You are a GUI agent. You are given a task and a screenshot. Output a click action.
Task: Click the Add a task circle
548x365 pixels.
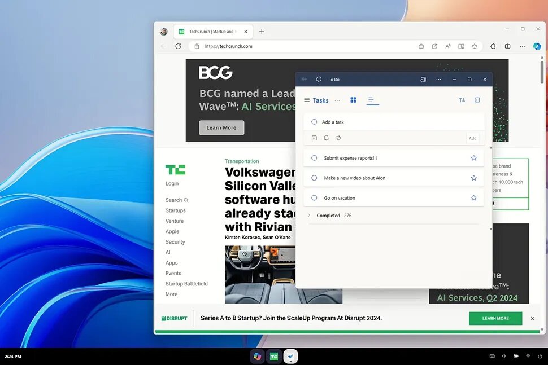click(x=314, y=122)
